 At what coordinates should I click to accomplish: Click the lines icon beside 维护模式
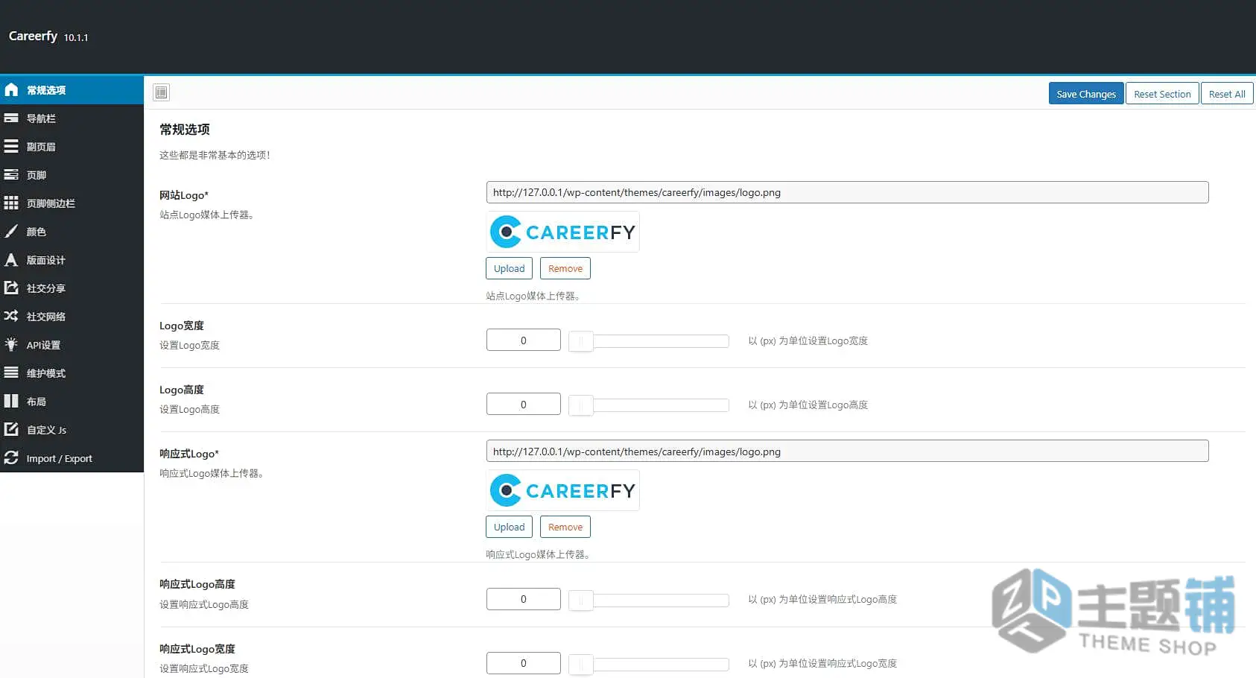click(x=11, y=373)
